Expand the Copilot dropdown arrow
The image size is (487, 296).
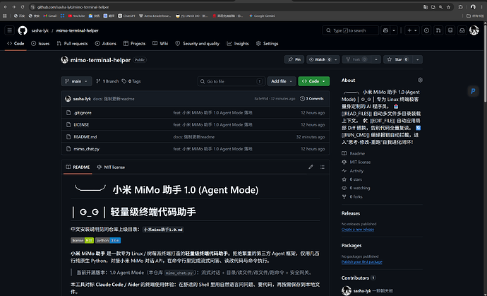tap(394, 30)
